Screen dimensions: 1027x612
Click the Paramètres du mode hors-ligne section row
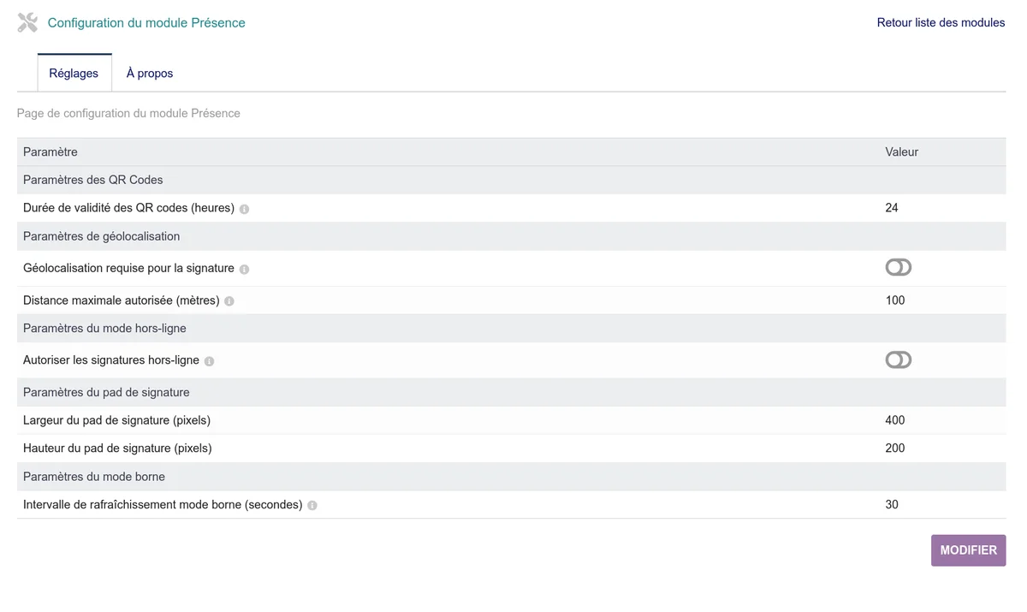[x=512, y=329]
